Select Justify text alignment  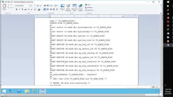point(54,9)
